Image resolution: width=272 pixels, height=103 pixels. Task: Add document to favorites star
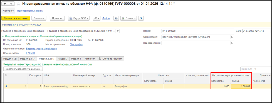[18, 4]
